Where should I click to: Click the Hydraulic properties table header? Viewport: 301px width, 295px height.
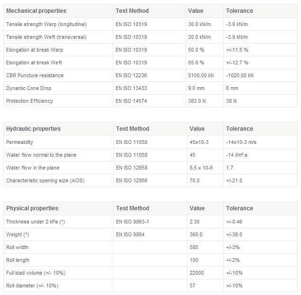point(33,129)
